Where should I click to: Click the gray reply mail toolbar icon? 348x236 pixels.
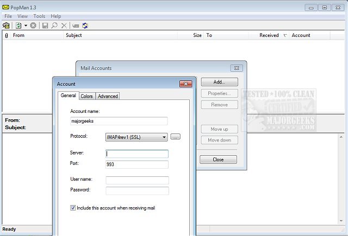(76, 26)
